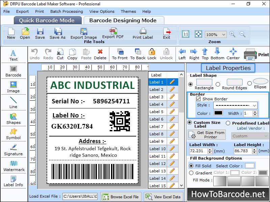Screen dimensions: 270x202
Task: Select the Shapes tool
Action: coord(13,120)
